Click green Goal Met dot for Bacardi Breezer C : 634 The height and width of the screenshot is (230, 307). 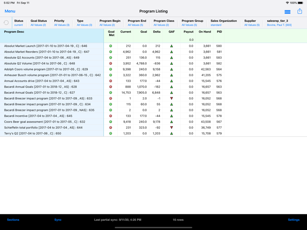tap(111, 104)
